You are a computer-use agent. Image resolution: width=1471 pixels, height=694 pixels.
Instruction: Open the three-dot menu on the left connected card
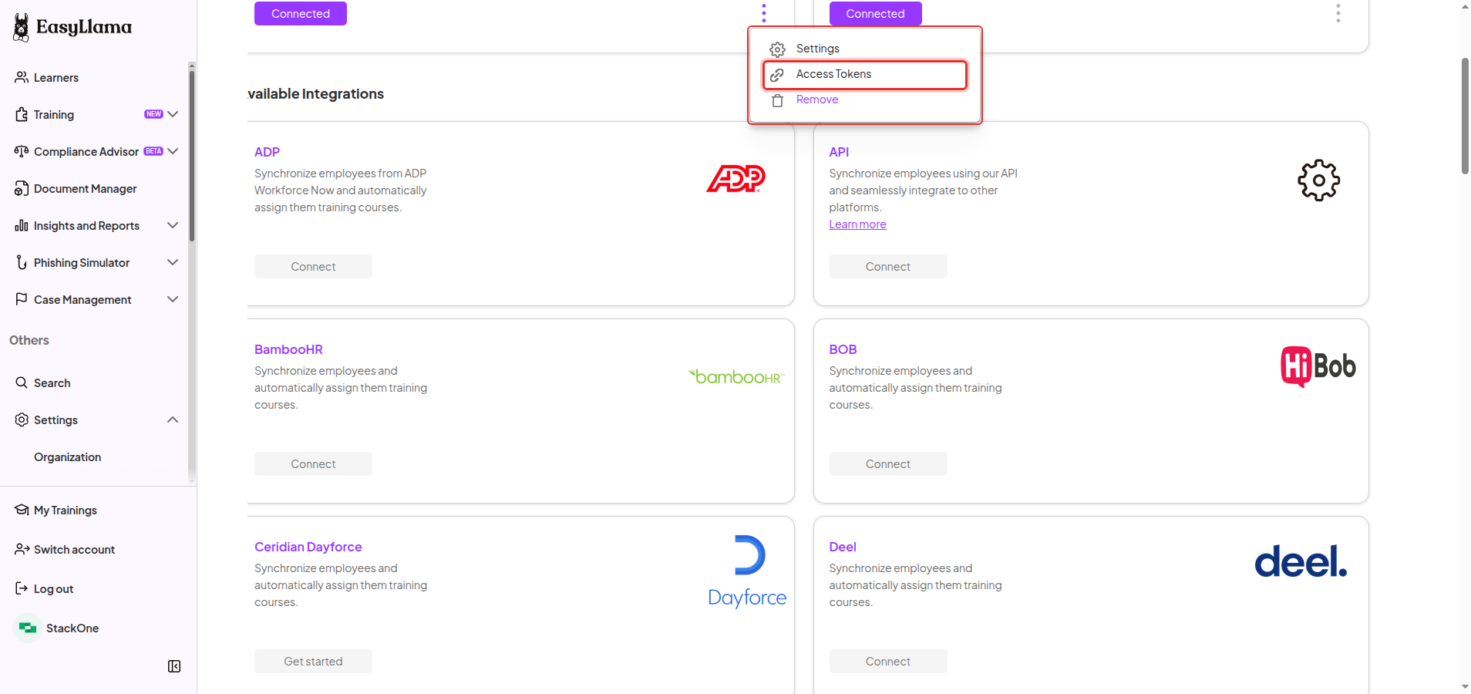[764, 13]
